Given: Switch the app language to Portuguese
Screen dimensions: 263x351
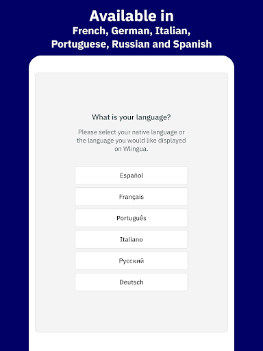Looking at the screenshot, I should [x=131, y=218].
